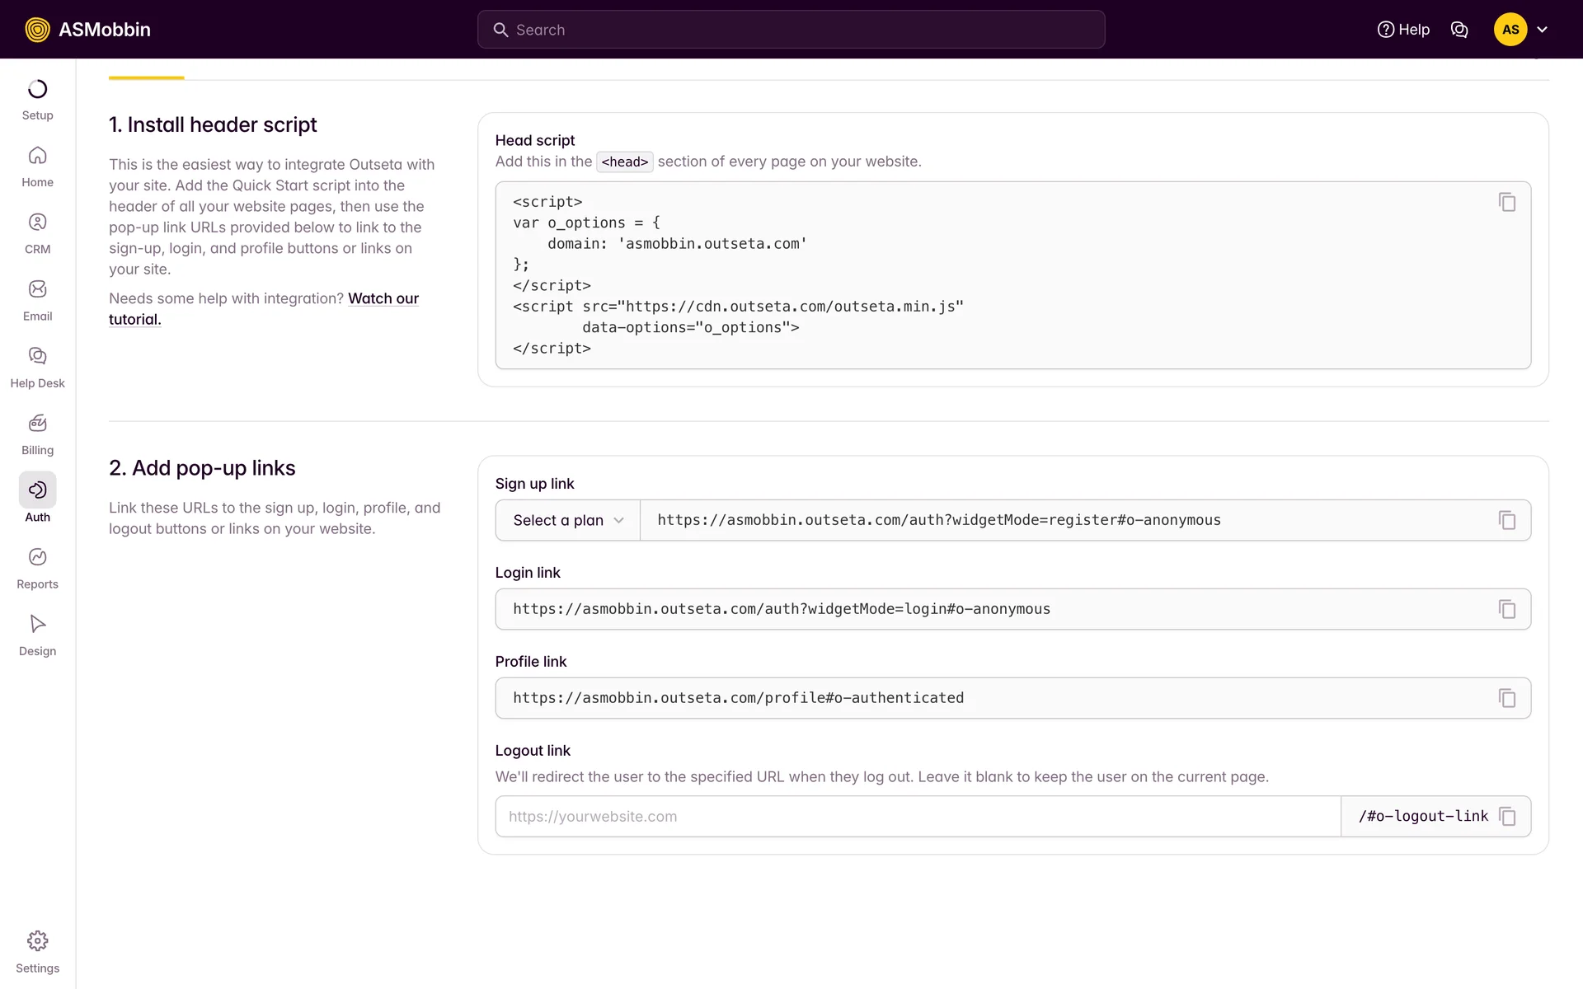Copy the sign up link URL
Image resolution: width=1583 pixels, height=989 pixels.
tap(1506, 520)
